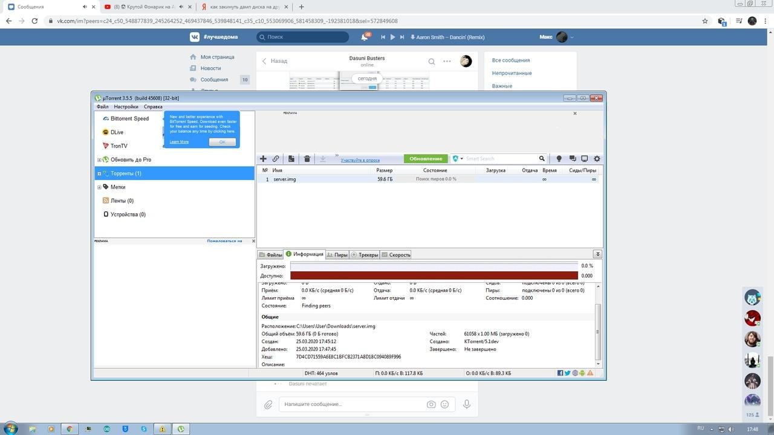Screen dimensions: 774x435
Task: Open uTorrent icon on taskbar
Action: pyautogui.click(x=181, y=428)
